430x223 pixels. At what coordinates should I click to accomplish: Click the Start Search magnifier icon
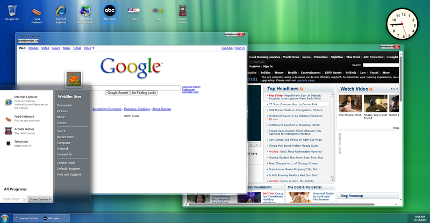coord(24,199)
